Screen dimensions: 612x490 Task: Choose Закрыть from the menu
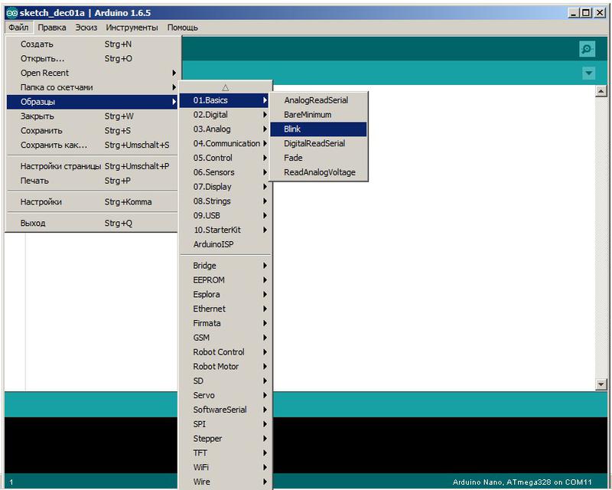pos(92,116)
